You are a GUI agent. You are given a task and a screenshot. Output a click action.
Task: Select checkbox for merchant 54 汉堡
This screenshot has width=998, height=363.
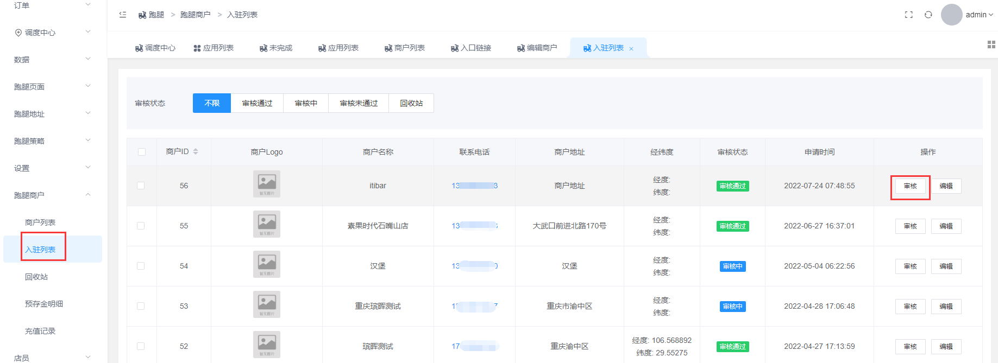coord(141,266)
